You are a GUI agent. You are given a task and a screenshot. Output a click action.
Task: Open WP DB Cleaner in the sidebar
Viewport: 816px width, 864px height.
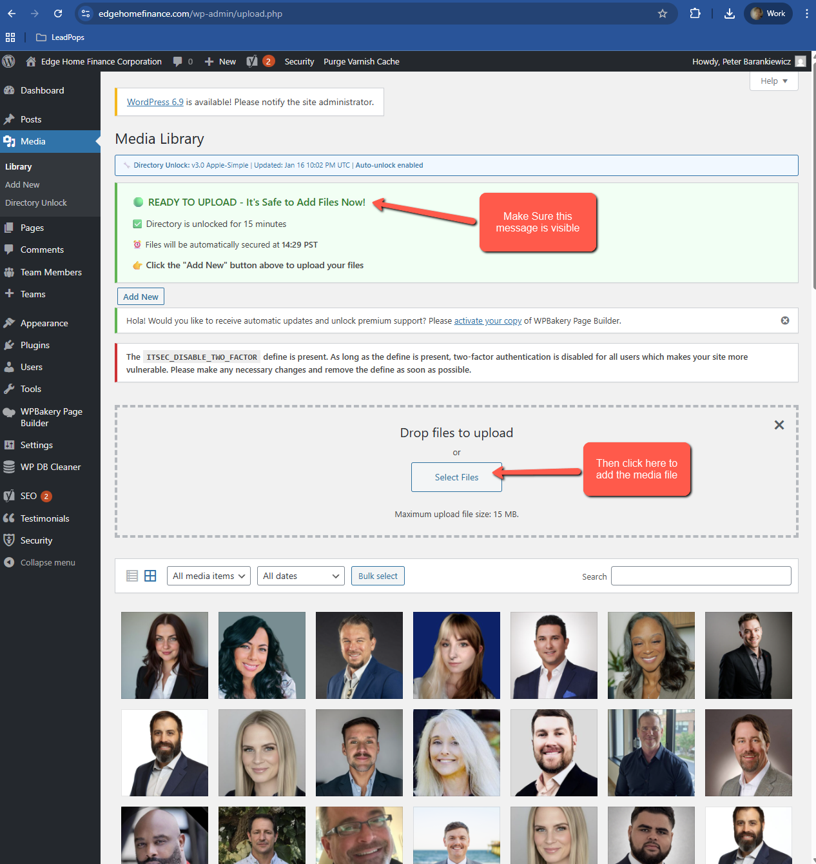50,467
